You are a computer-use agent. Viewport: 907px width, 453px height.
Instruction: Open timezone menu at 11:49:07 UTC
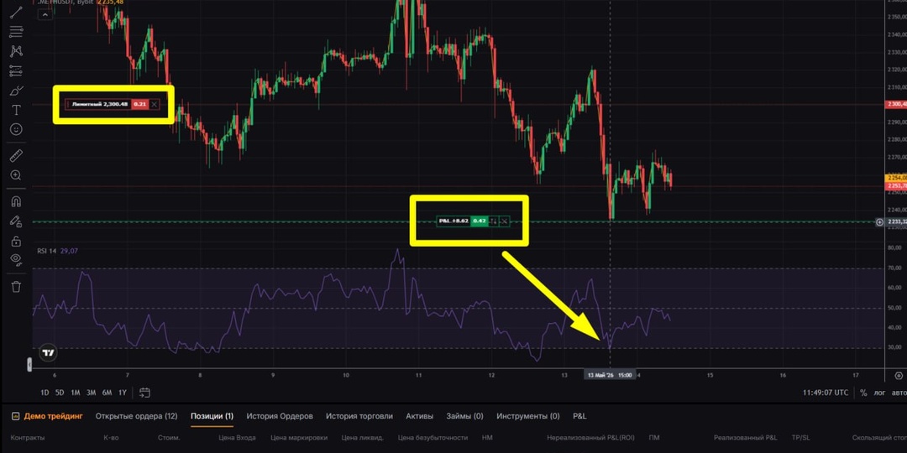(x=826, y=393)
